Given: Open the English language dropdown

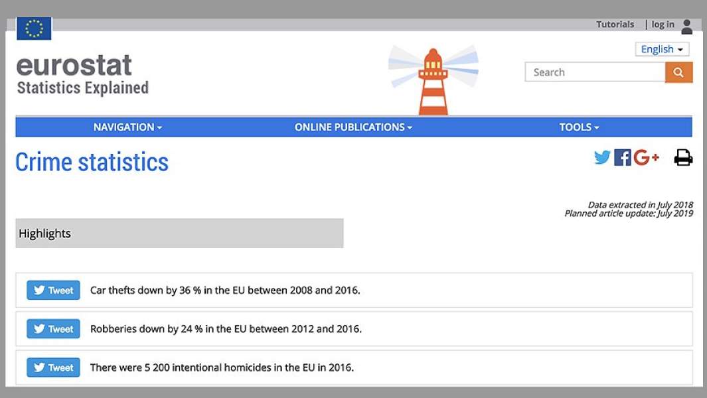Looking at the screenshot, I should 662,49.
